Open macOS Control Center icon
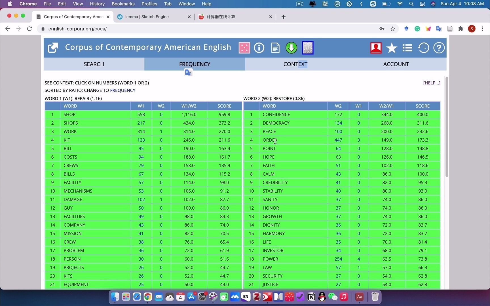 point(422,4)
